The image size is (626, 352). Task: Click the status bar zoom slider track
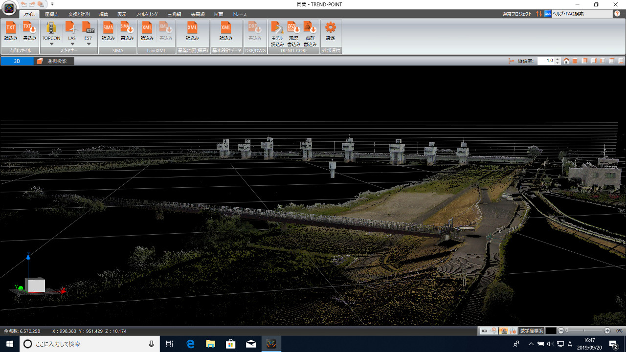[x=584, y=331]
